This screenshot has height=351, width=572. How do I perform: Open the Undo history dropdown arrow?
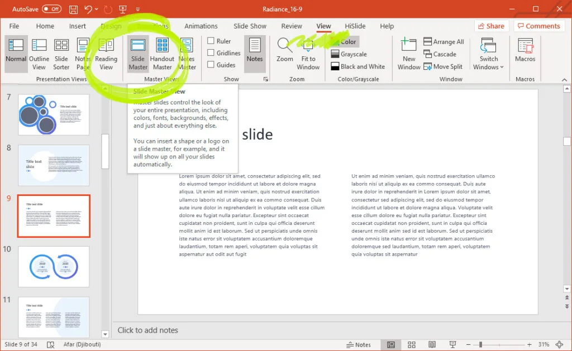coord(97,9)
